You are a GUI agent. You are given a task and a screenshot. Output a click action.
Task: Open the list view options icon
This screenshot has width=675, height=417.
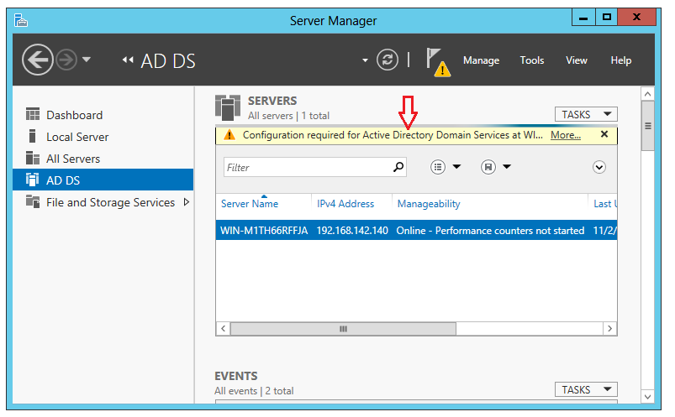439,167
